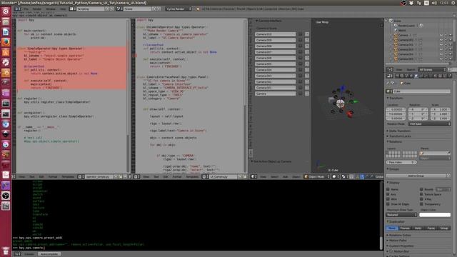Open the Select menu in 3D View header
457x257 pixels.
click(x=274, y=176)
